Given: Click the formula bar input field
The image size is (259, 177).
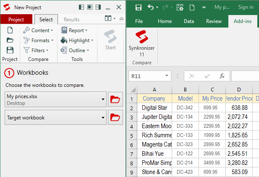Looking at the screenshot, I should [x=245, y=76].
